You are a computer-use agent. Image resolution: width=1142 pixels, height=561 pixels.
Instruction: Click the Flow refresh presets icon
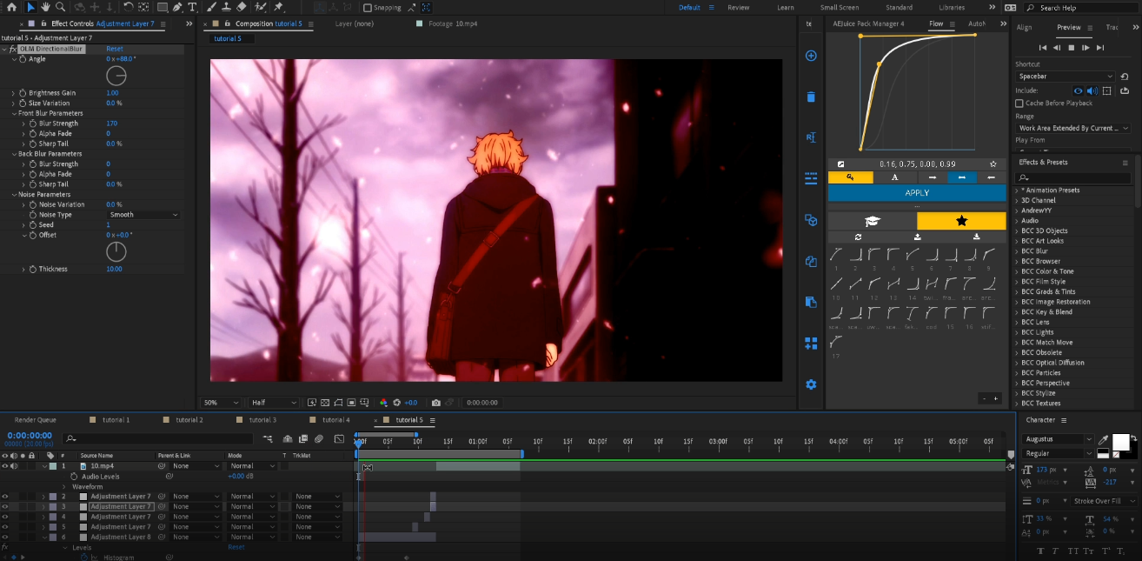[x=858, y=237]
